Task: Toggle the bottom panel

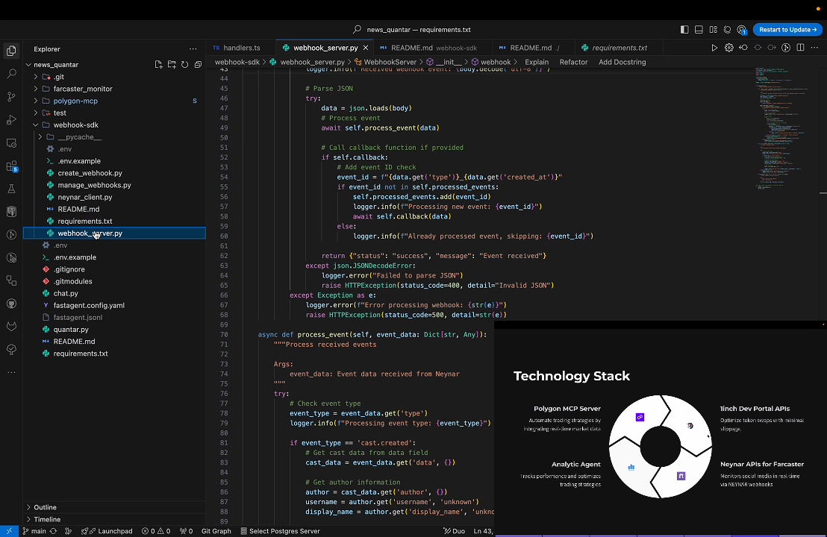Action: (x=699, y=30)
